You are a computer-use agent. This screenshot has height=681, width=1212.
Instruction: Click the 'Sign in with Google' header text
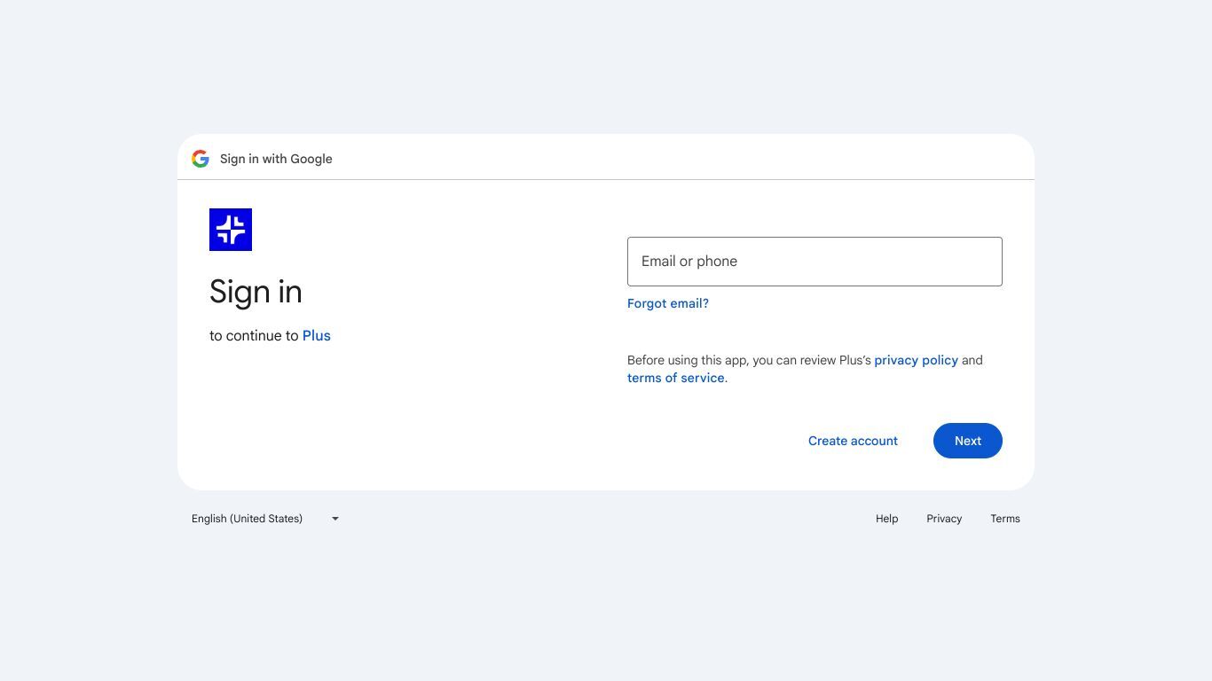click(276, 159)
